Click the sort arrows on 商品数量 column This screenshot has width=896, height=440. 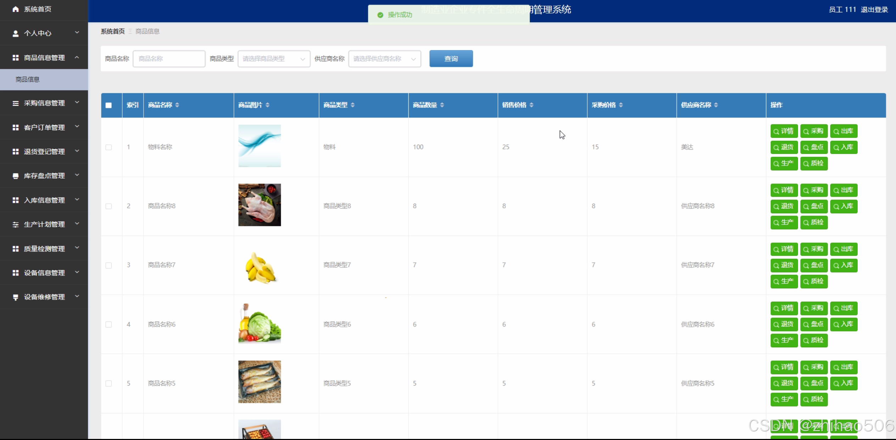click(442, 105)
